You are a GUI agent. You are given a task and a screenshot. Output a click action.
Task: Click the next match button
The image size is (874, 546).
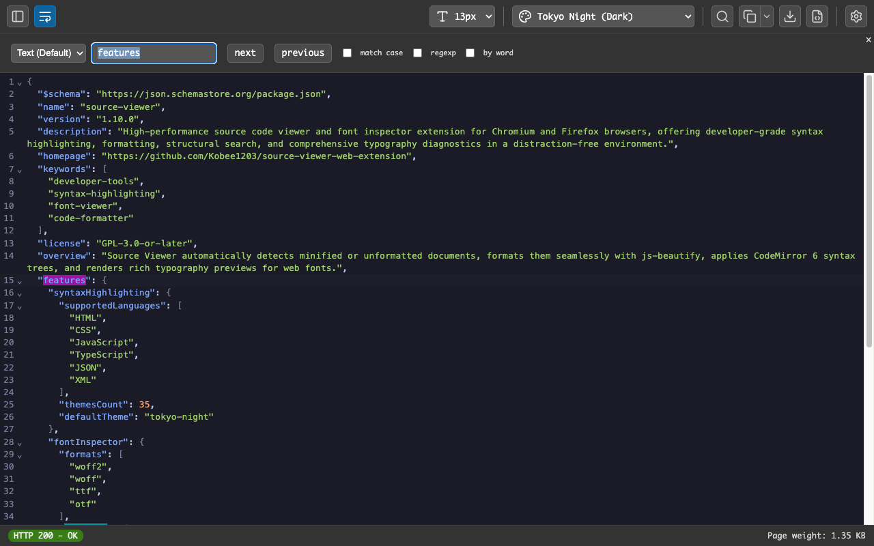[x=245, y=53]
